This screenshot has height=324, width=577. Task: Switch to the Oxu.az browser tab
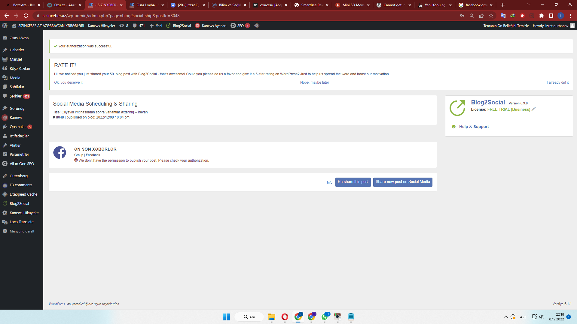pos(64,5)
